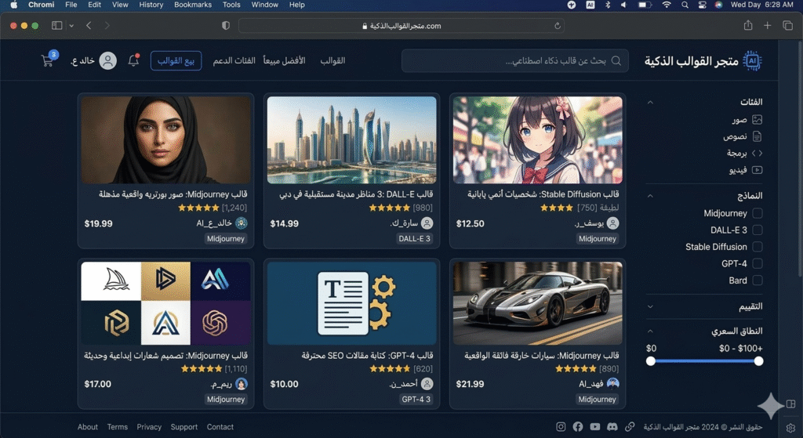This screenshot has height=438, width=803.
Task: Open sidebar dropdown arrow in browser toolbar
Action: click(x=71, y=26)
